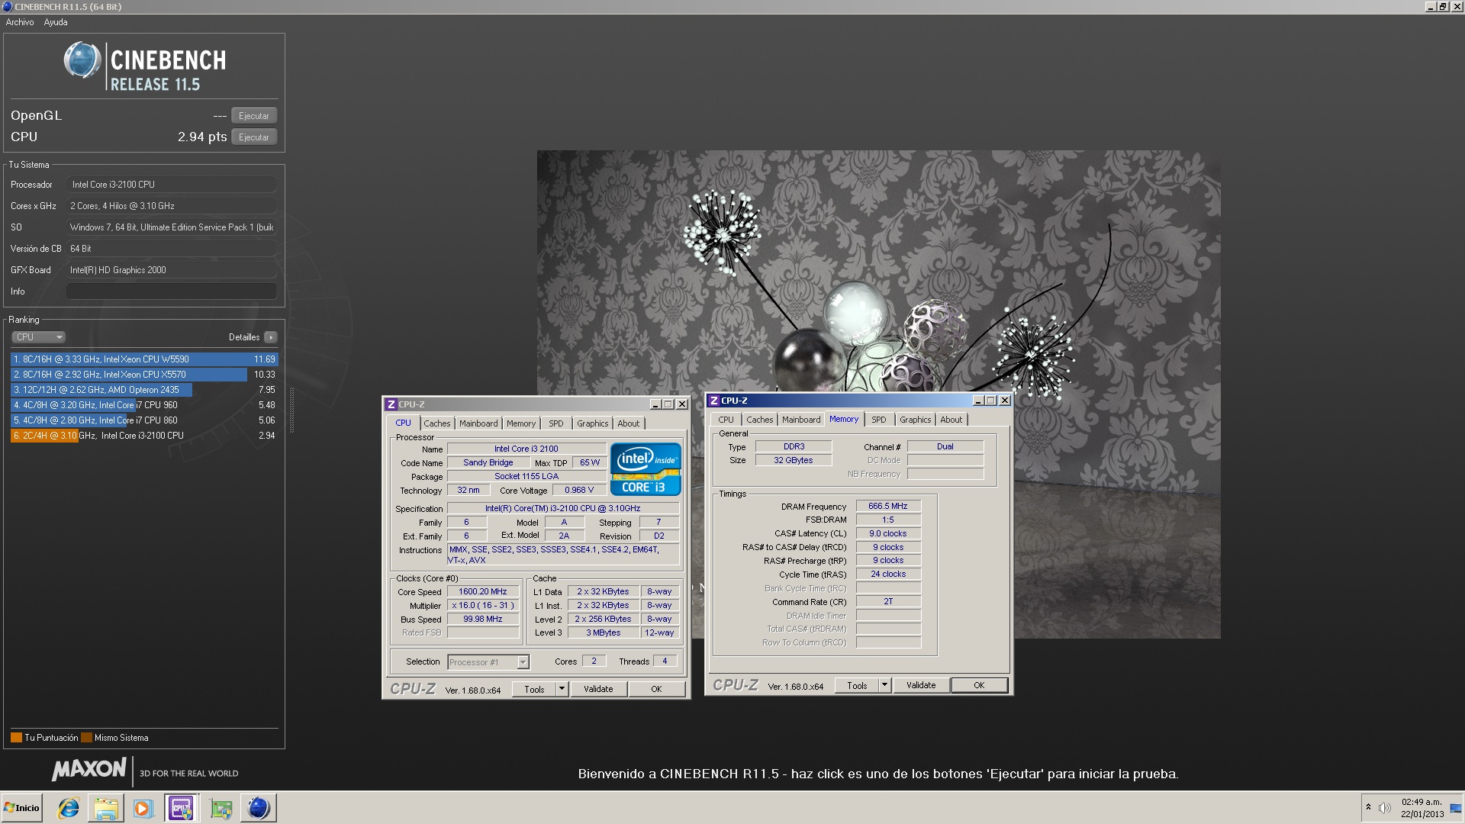The image size is (1465, 824).
Task: Open the Archivo menu
Action: 20,22
